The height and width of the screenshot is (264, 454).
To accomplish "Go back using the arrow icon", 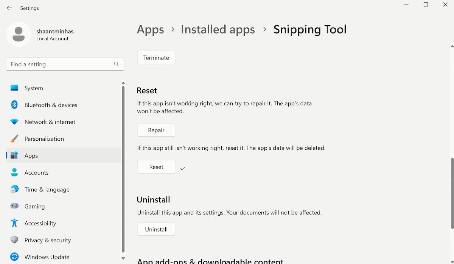I will [x=9, y=8].
